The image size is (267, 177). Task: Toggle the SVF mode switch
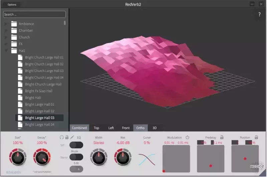[x=76, y=145]
